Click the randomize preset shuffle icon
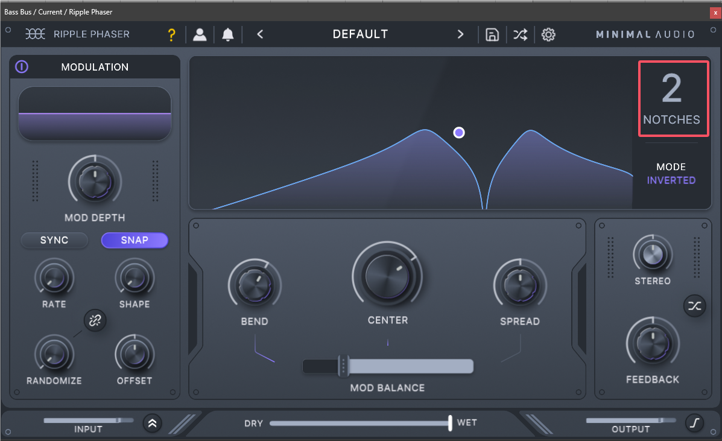This screenshot has width=722, height=441. coord(520,35)
